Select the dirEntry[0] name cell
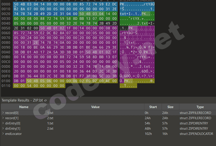The image size is (216, 146). pyautogui.click(x=13, y=123)
